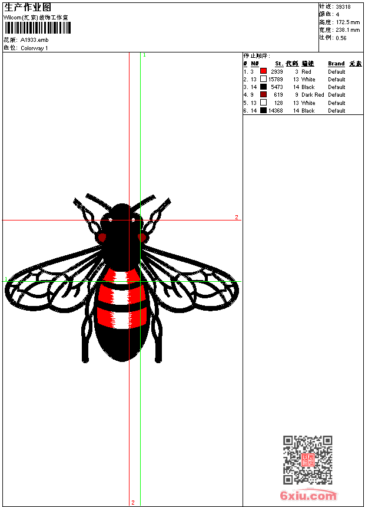The height and width of the screenshot is (507, 365).
Task: Select the stitch count value '39318'
Action: coord(343,7)
